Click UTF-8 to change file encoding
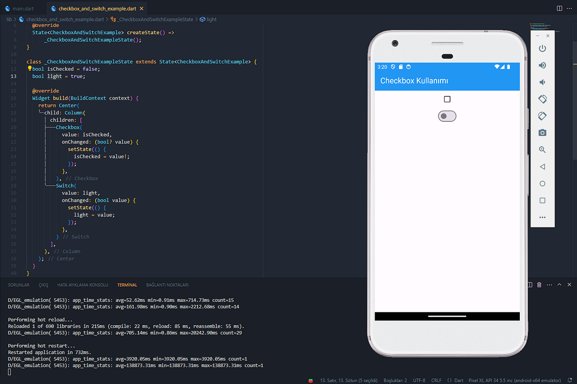577x384 pixels. (x=419, y=380)
